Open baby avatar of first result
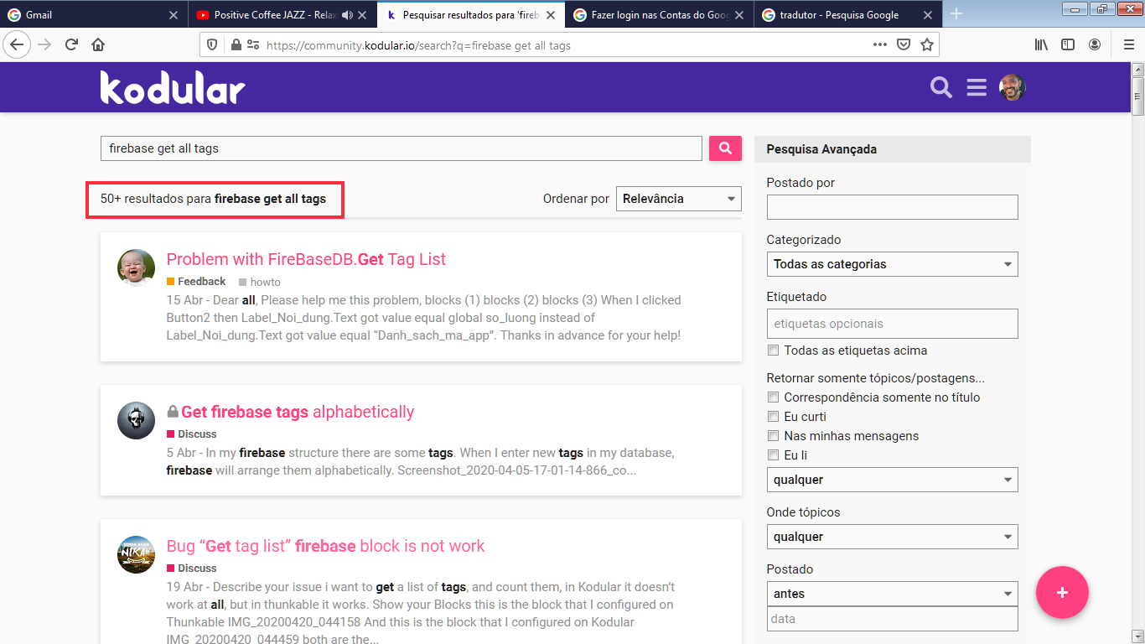1145x644 pixels. click(x=136, y=267)
